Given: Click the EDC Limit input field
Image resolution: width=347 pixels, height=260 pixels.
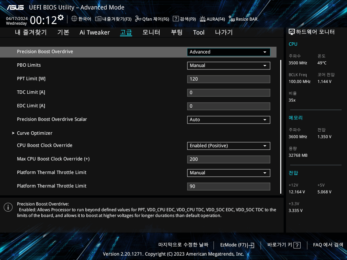Looking at the screenshot, I should [x=229, y=106].
